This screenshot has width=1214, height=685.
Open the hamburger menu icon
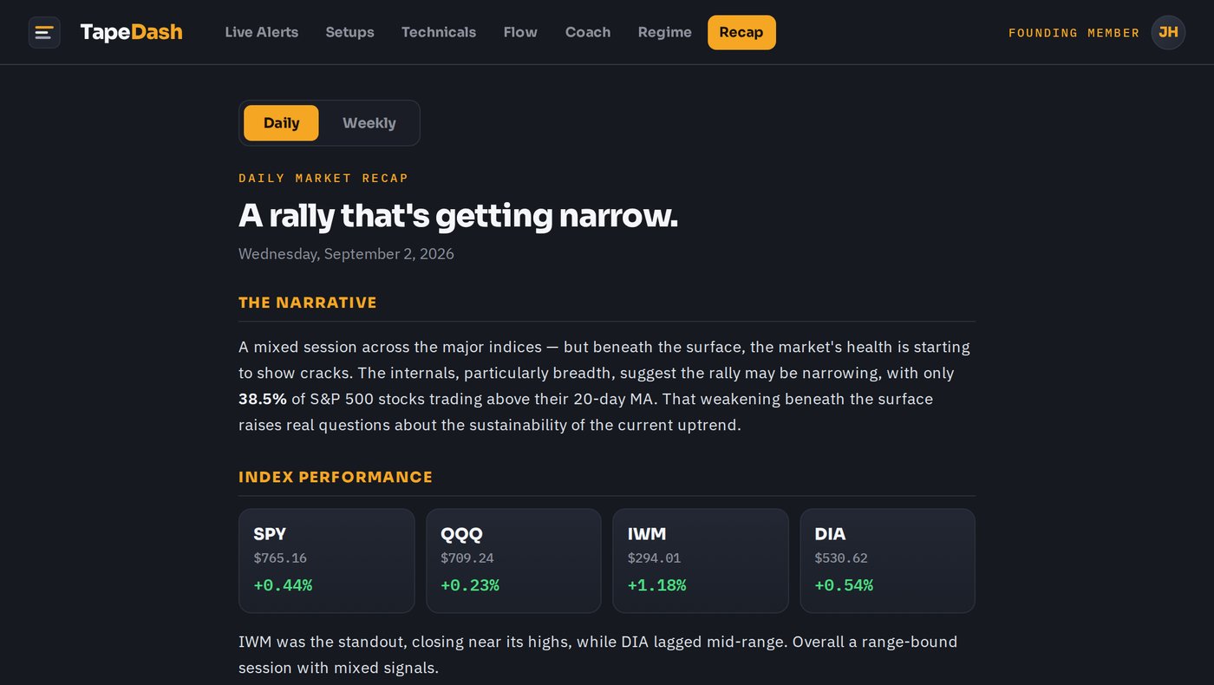coord(44,33)
